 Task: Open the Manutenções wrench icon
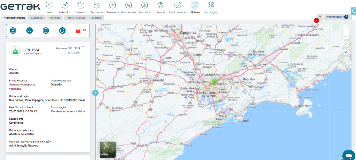tap(128, 5)
